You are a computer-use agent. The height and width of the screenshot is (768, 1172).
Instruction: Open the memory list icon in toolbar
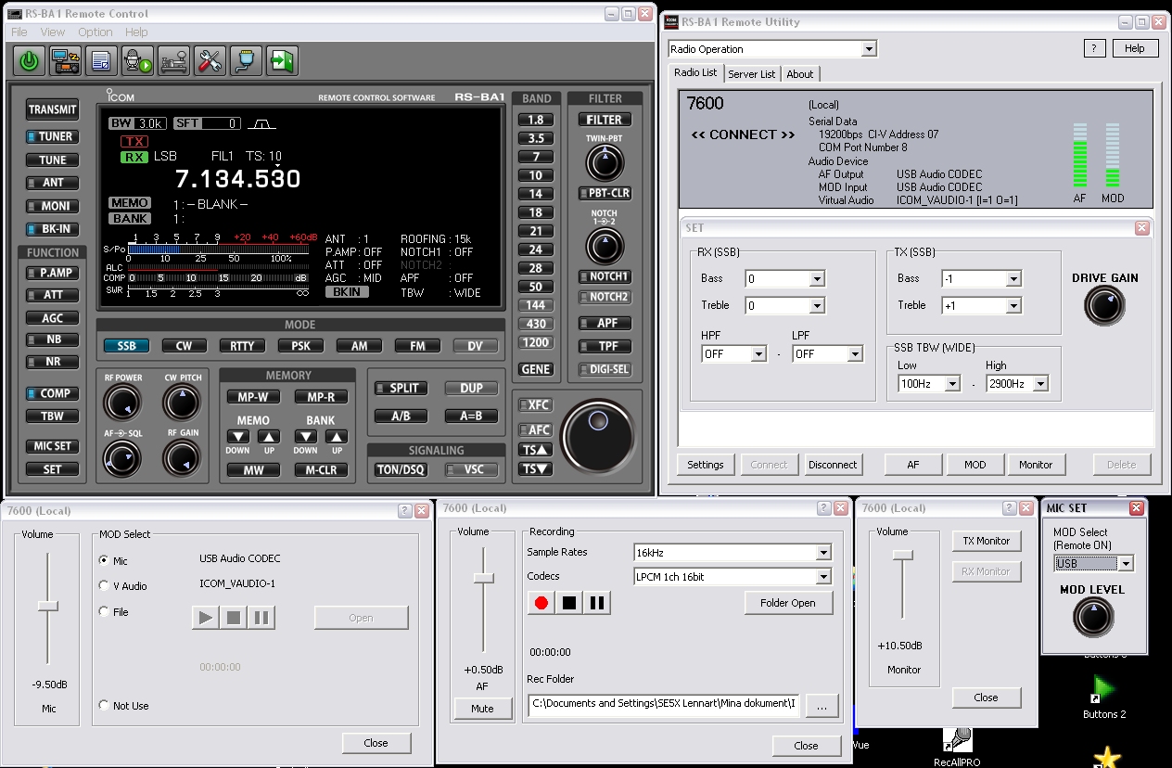pyautogui.click(x=101, y=61)
